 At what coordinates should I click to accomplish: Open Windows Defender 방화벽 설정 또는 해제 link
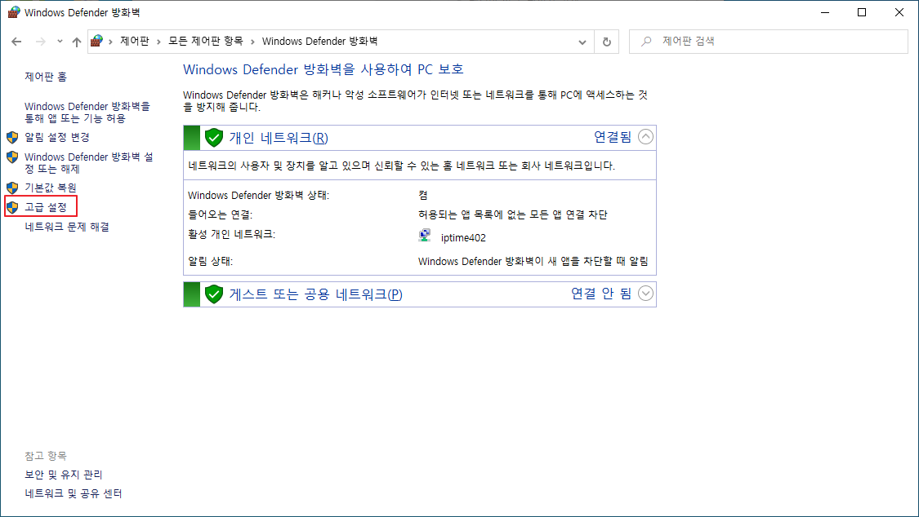click(88, 162)
